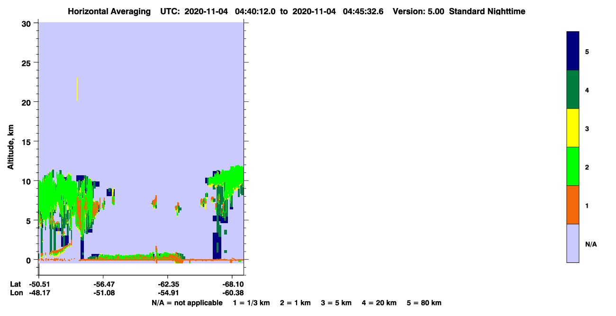Image resolution: width=616 pixels, height=316 pixels.
Task: Click the dark green level 4 color band
Action: (x=573, y=90)
